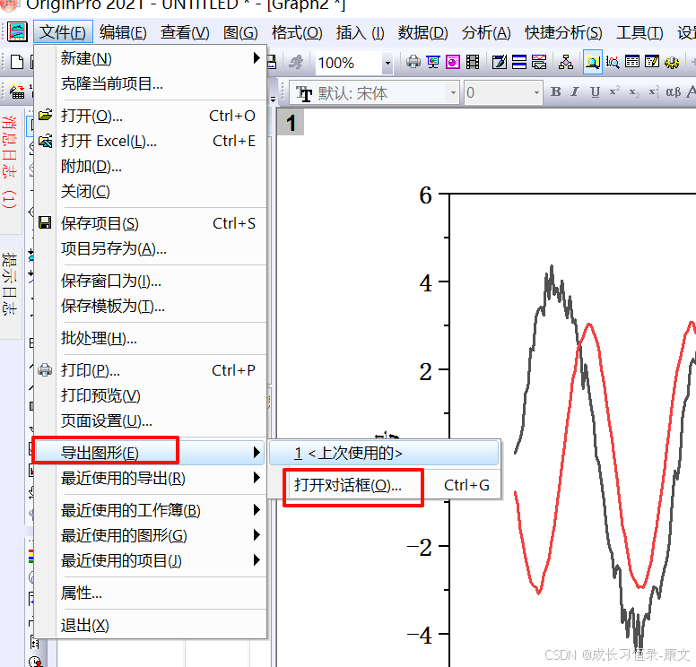
Task: Open the 格式(O) menu
Action: point(297,32)
